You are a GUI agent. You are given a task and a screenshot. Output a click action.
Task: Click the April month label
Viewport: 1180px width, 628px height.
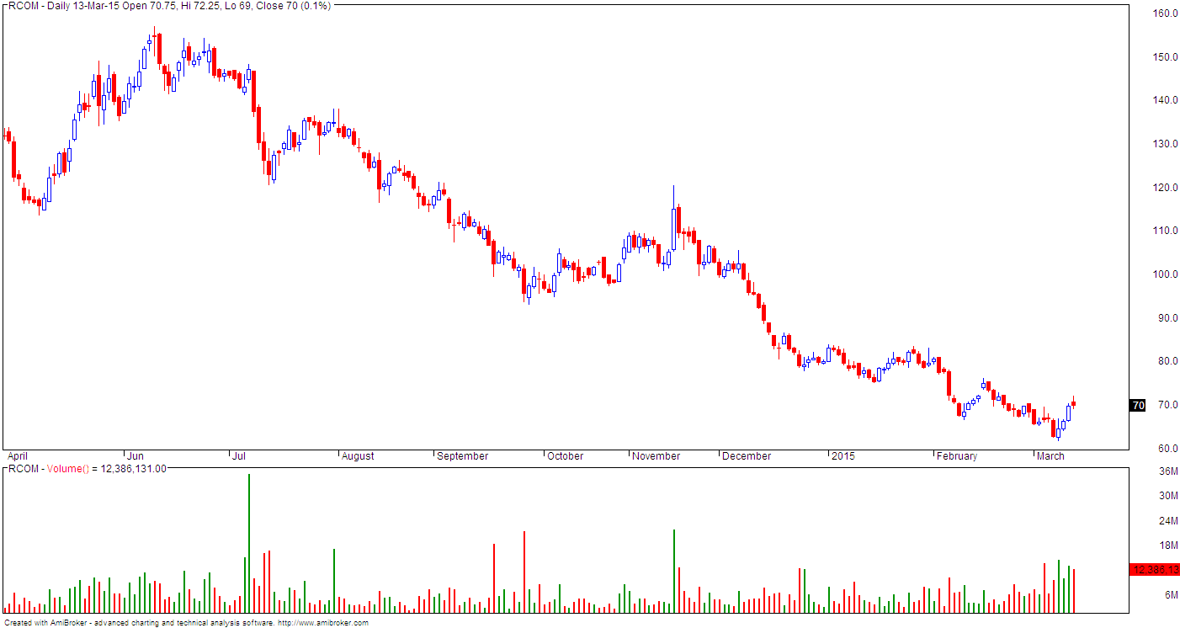coord(18,455)
